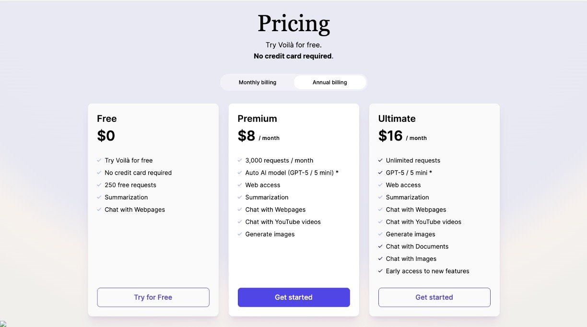Image resolution: width=587 pixels, height=327 pixels.
Task: Click the $16 / month price
Action: (402, 136)
